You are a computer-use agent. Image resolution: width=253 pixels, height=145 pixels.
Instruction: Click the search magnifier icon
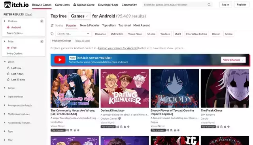[x=209, y=5]
